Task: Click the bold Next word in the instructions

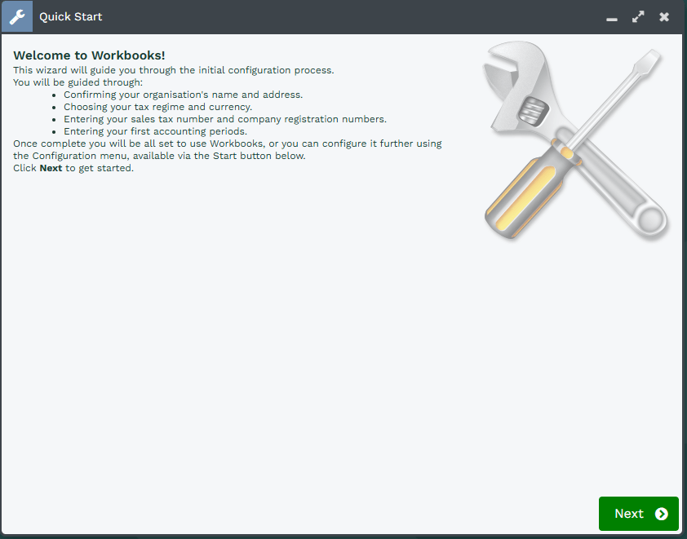Action: (51, 168)
